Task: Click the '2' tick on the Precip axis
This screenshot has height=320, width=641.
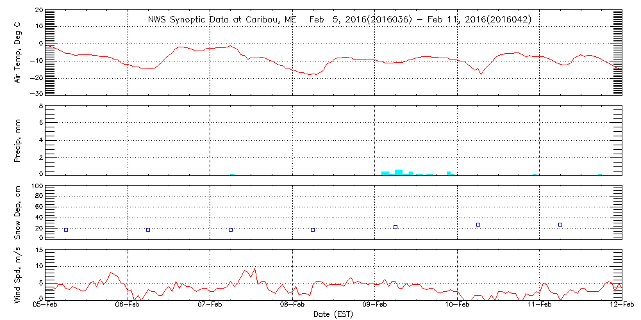Action: tap(41, 157)
